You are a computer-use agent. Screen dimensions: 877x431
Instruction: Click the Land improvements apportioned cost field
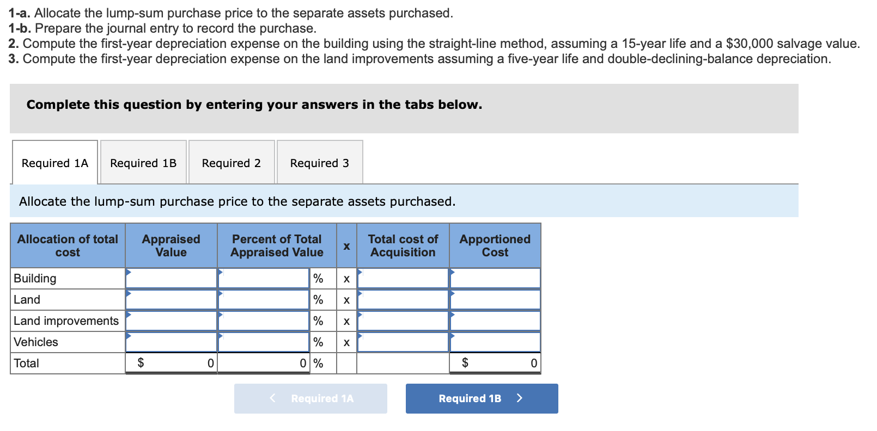point(495,321)
